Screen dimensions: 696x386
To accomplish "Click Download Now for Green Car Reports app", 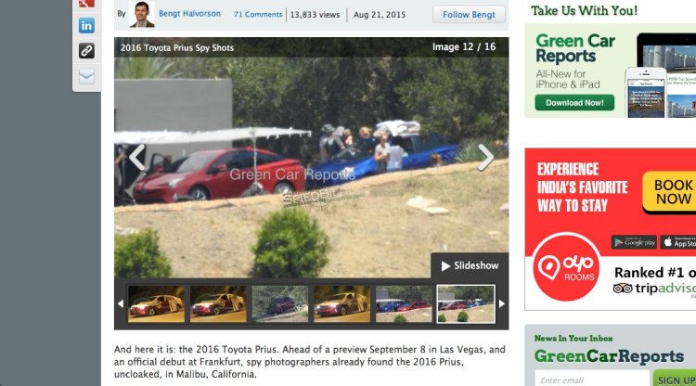I will [574, 102].
